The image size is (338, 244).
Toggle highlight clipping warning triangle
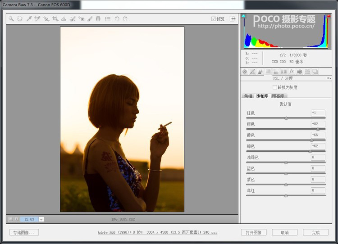pos(329,16)
